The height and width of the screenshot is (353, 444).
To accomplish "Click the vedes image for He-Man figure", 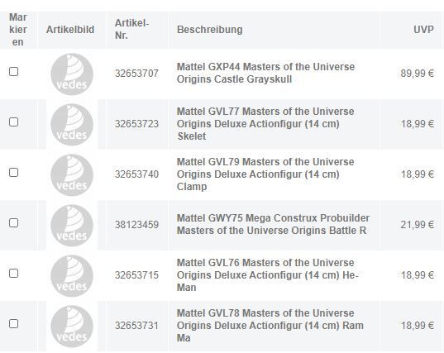I will point(72,276).
